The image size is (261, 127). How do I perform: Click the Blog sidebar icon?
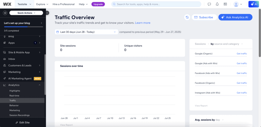click(5, 36)
